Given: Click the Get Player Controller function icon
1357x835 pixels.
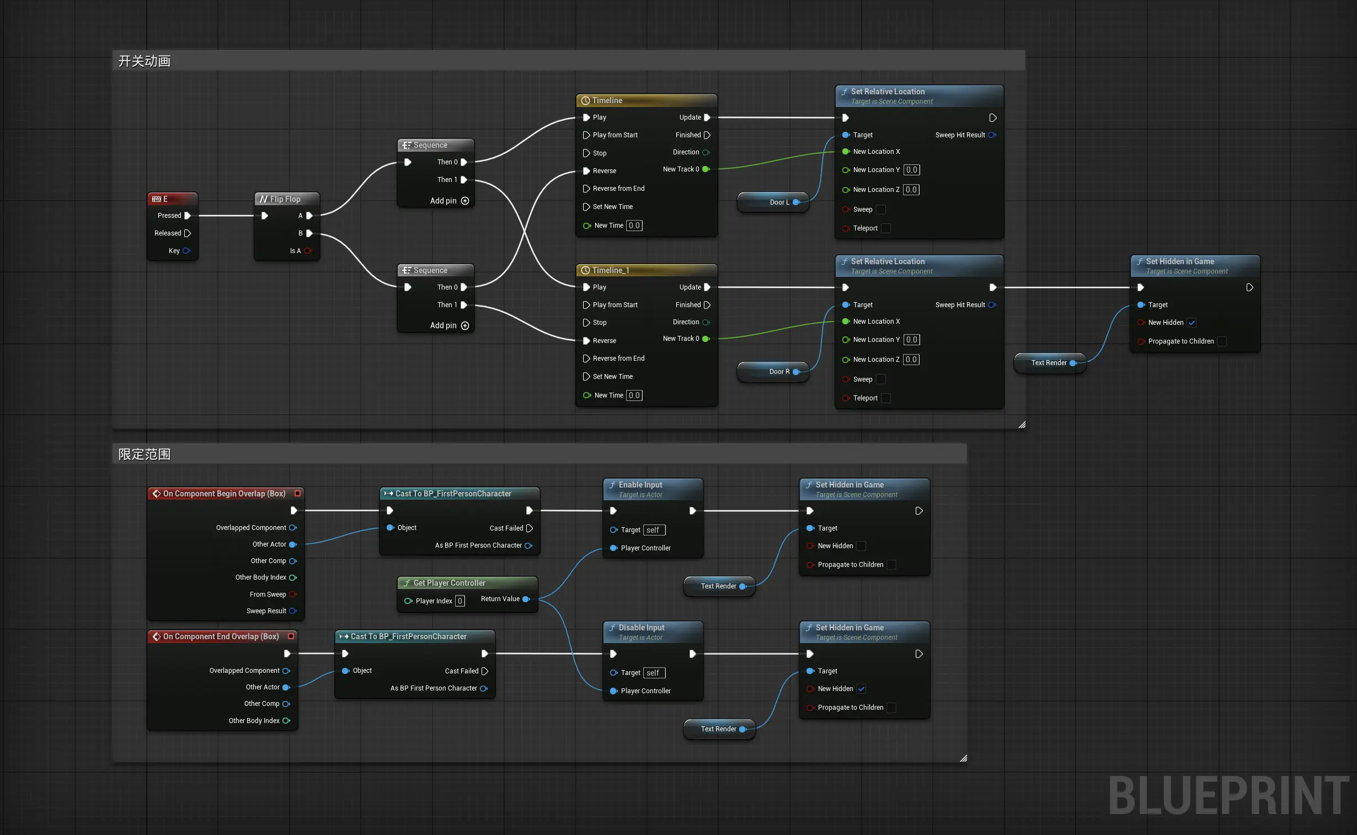Looking at the screenshot, I should (407, 582).
